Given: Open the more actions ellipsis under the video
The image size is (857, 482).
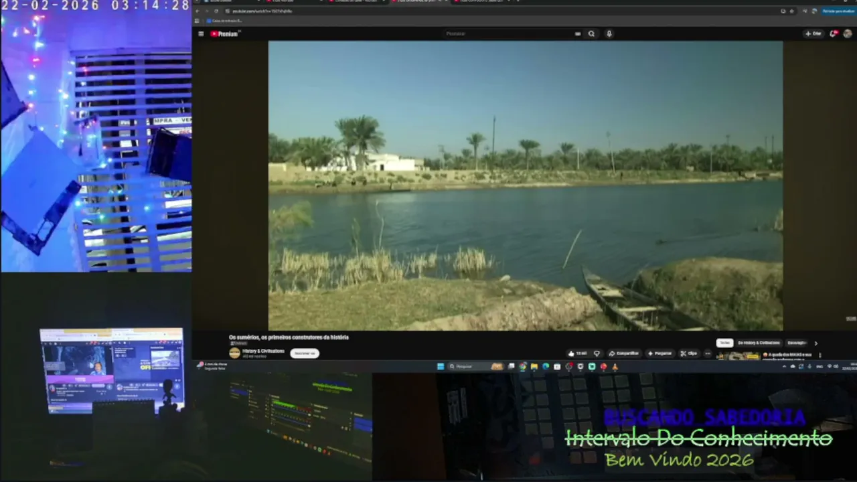Looking at the screenshot, I should 708,353.
